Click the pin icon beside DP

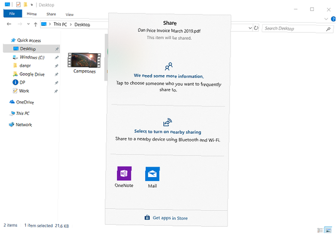coord(56,83)
